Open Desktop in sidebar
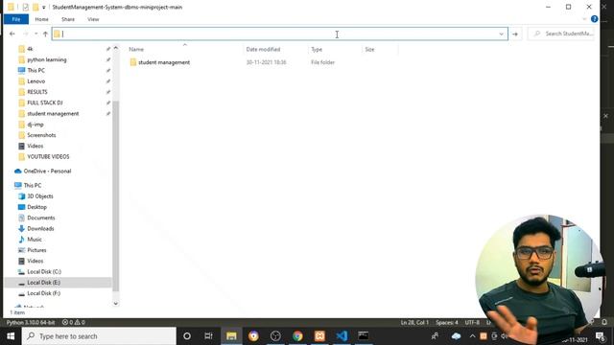This screenshot has width=614, height=345. click(36, 207)
